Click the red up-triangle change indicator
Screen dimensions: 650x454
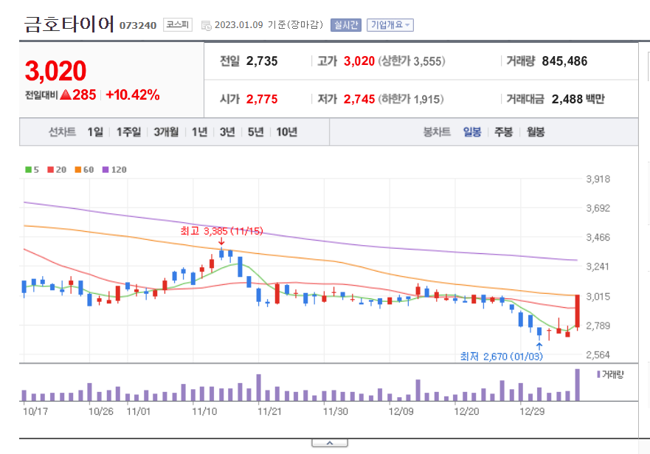point(66,95)
